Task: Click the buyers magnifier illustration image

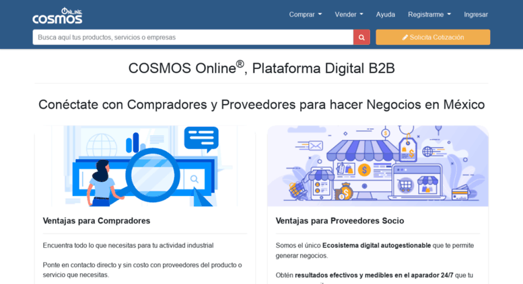Action: [145, 166]
